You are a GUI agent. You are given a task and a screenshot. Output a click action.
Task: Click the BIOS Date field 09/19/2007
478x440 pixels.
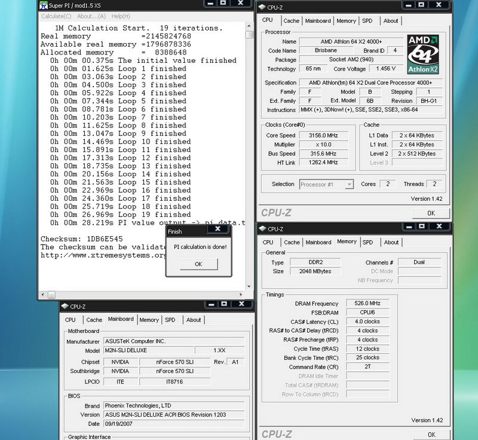(174, 424)
